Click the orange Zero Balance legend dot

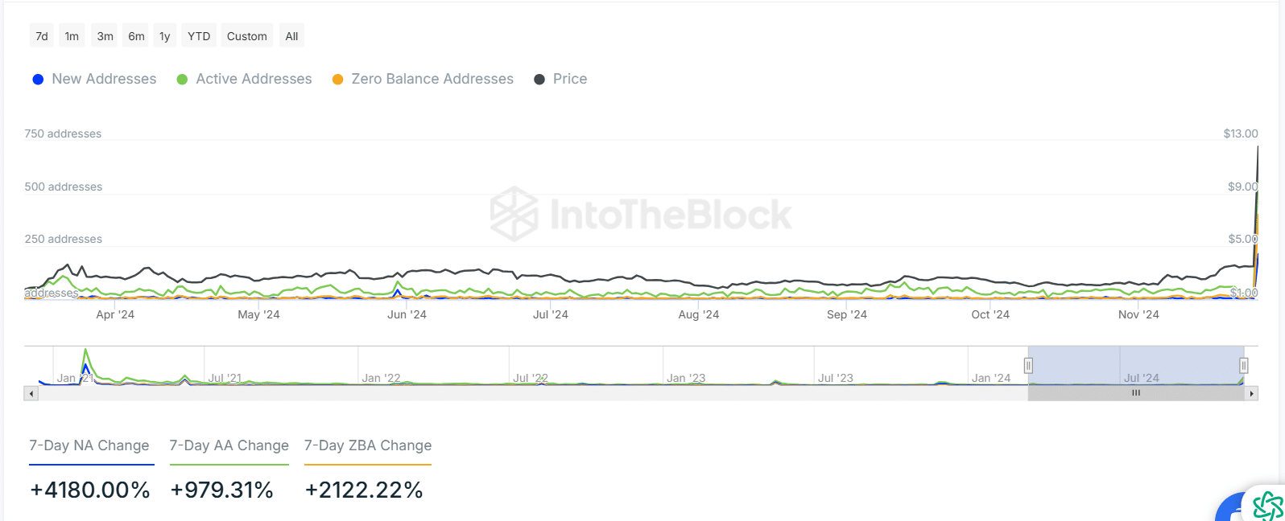(x=338, y=80)
